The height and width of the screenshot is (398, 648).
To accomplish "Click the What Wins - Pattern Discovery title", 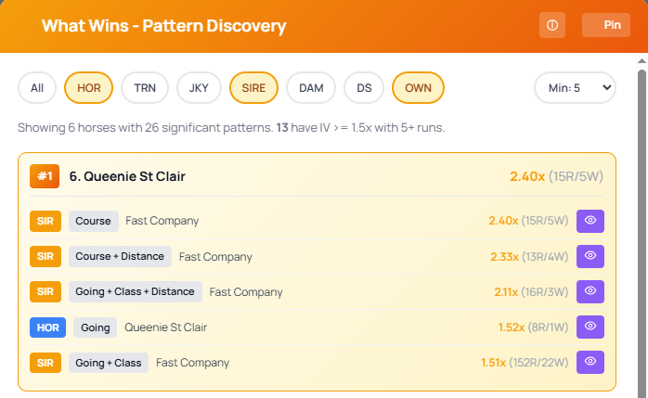I will click(163, 26).
